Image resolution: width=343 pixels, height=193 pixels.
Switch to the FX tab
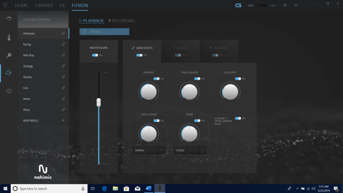(x=62, y=5)
